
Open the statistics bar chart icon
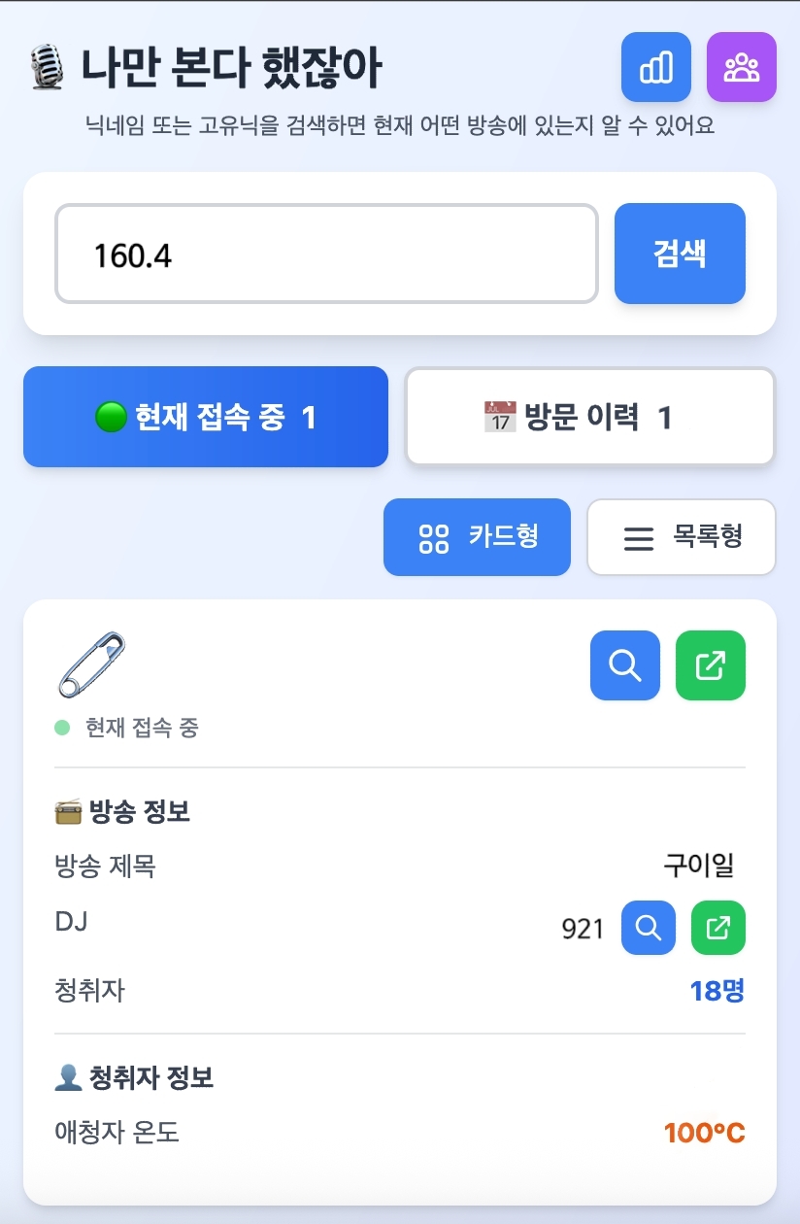pyautogui.click(x=656, y=67)
